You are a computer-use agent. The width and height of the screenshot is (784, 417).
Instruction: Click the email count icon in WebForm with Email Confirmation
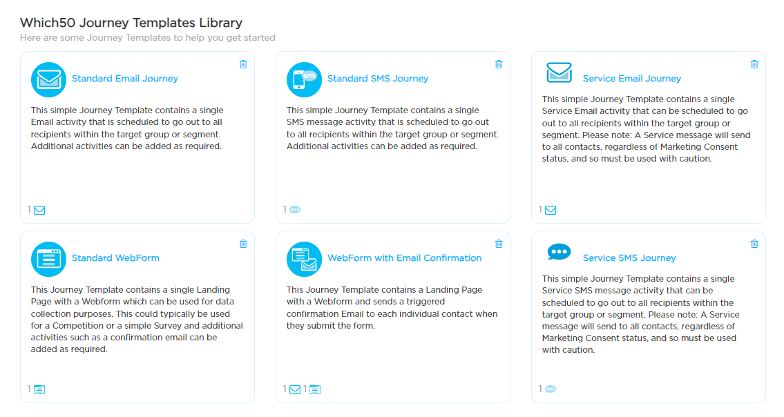pos(295,389)
